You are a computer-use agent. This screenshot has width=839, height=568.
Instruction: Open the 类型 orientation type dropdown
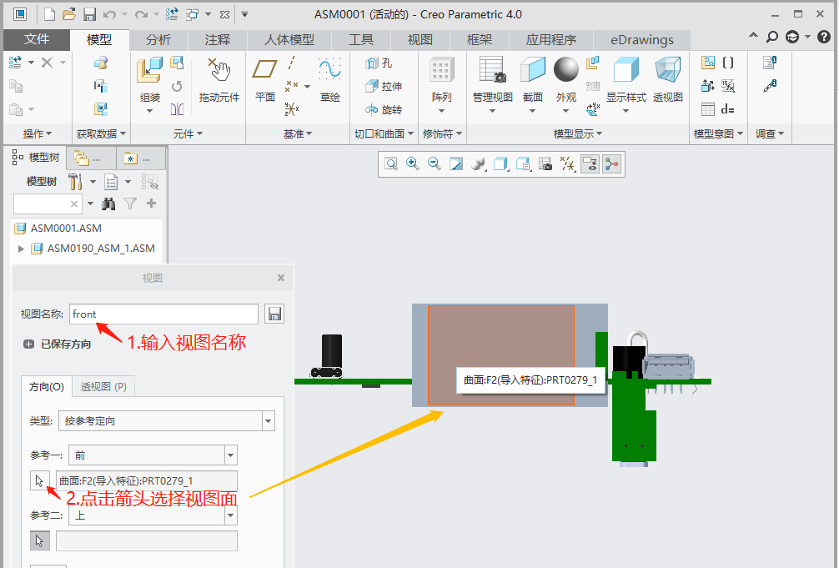pyautogui.click(x=268, y=421)
